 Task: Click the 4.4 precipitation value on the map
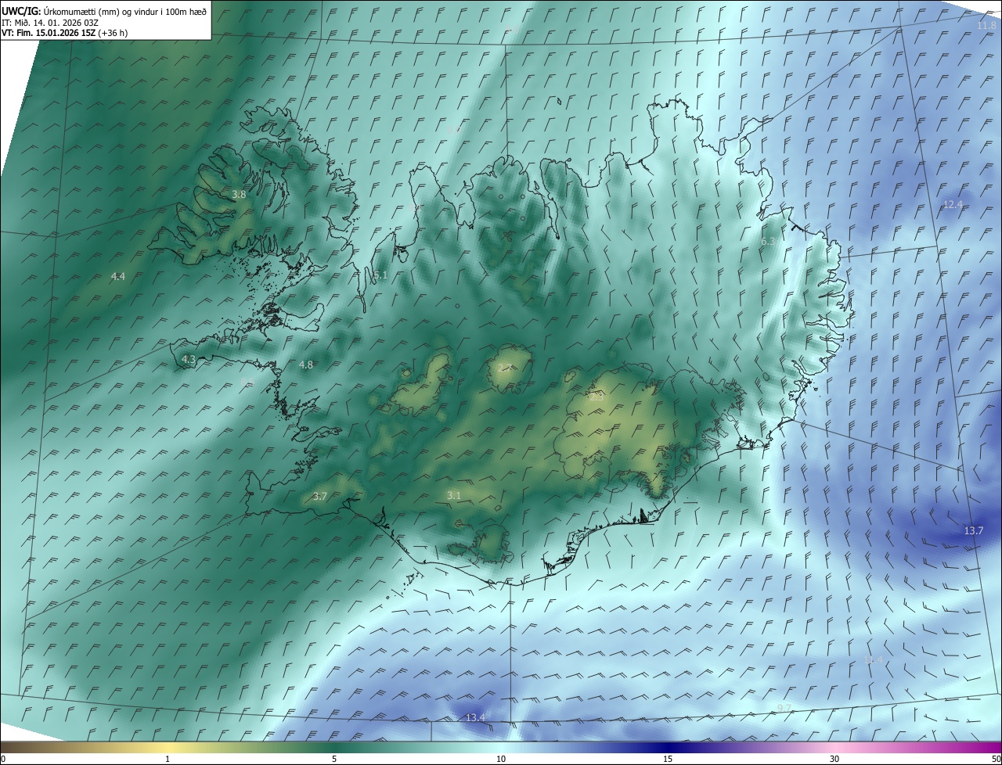[117, 276]
